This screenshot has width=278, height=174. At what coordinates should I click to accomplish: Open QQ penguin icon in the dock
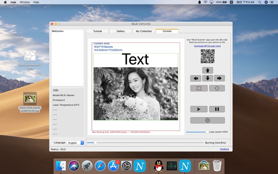pyautogui.click(x=159, y=166)
